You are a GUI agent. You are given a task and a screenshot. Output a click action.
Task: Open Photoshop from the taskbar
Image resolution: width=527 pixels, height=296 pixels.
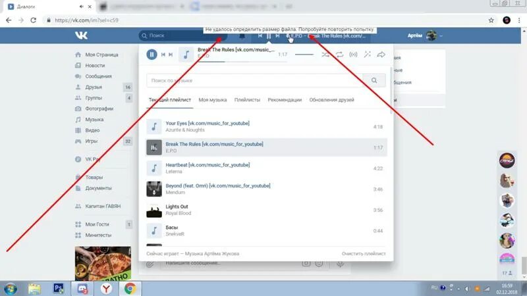pyautogui.click(x=59, y=289)
